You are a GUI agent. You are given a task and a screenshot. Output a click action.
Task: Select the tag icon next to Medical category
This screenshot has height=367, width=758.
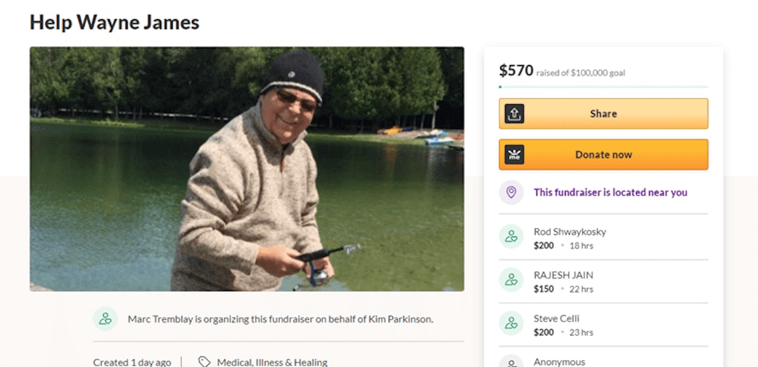click(203, 361)
